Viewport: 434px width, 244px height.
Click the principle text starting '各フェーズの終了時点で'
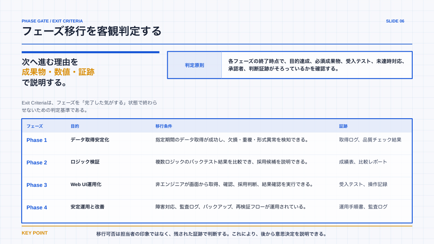pyautogui.click(x=316, y=65)
